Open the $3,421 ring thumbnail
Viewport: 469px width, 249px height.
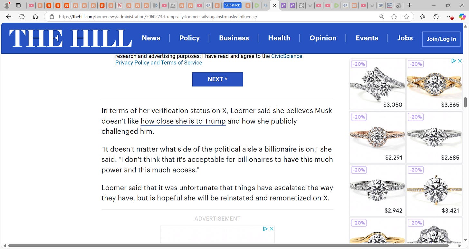pyautogui.click(x=434, y=190)
